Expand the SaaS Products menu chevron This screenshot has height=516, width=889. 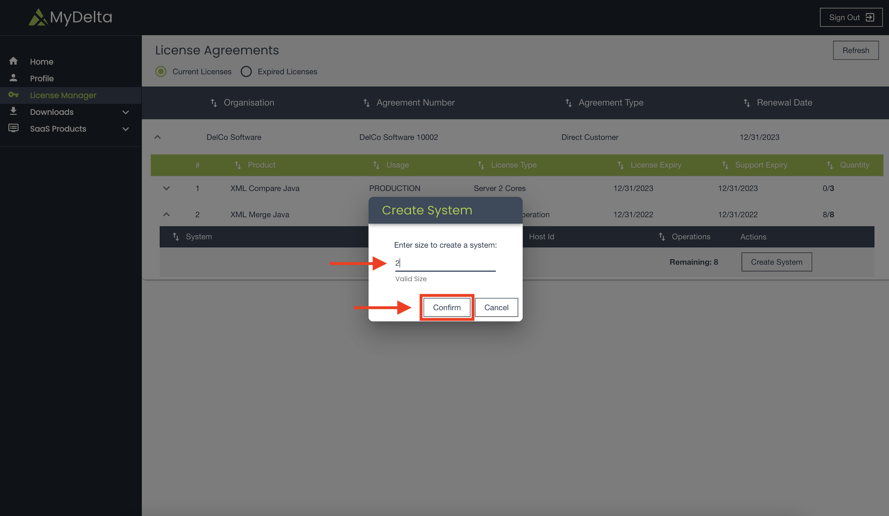(x=125, y=129)
